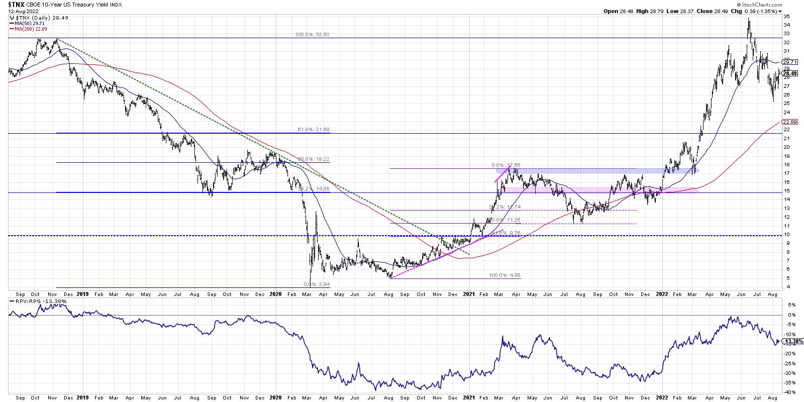Click the MA(50) 29.71 legend label
Image resolution: width=804 pixels, height=402 pixels.
click(31, 23)
